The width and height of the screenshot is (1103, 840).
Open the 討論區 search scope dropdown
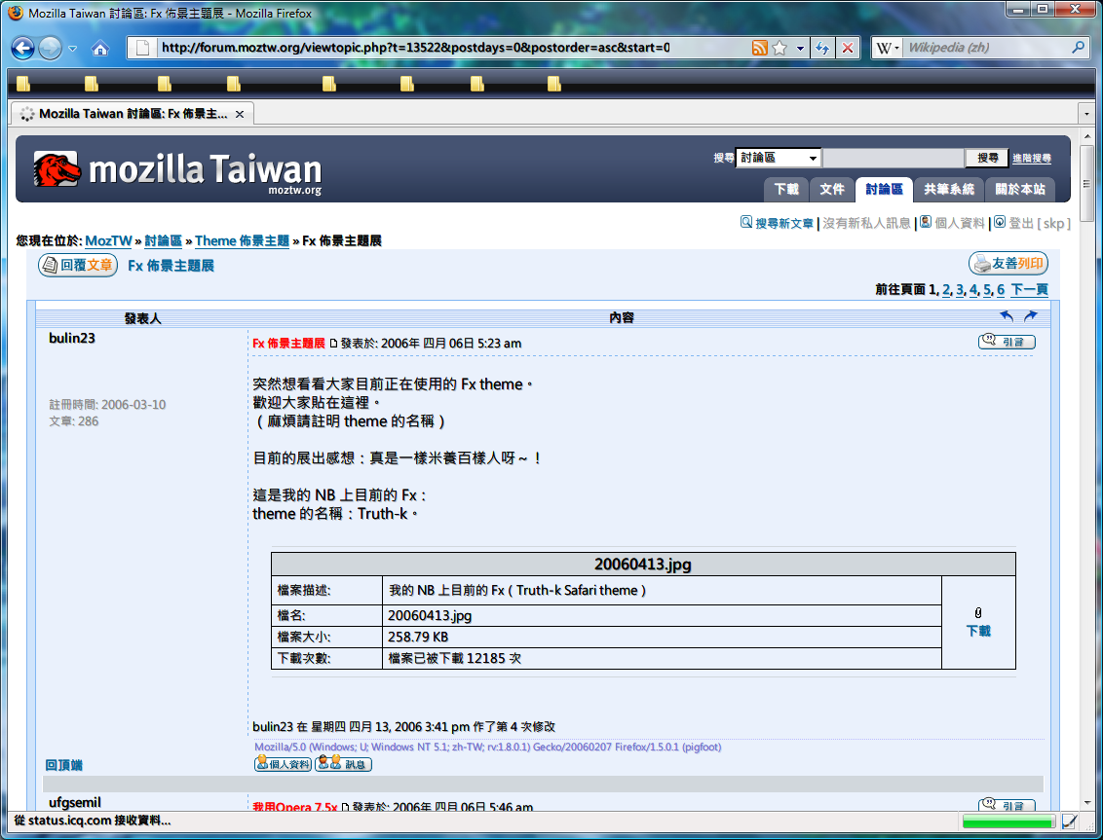pos(778,158)
